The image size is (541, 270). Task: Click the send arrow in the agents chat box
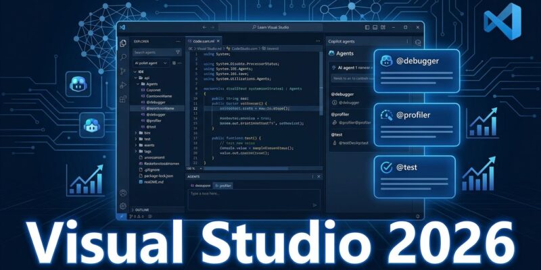tap(314, 205)
